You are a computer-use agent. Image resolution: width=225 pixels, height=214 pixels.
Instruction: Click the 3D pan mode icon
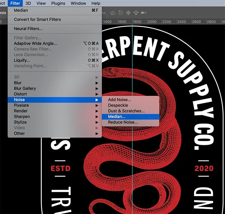[x=129, y=13]
